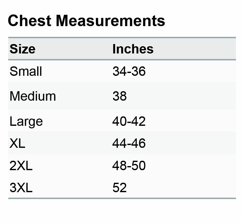Click the Chest Measurements heading
This screenshot has height=223, width=241.
pyautogui.click(x=86, y=21)
